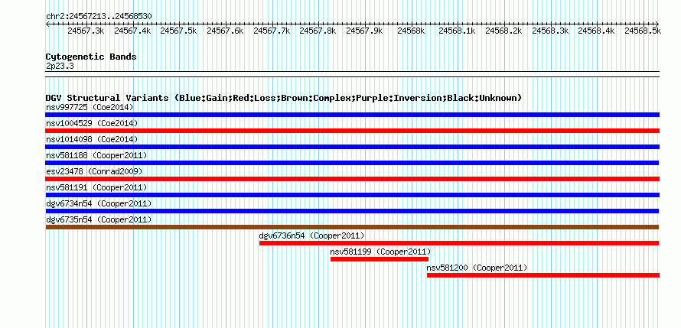Click the 24568.2k ruler tick label

pyautogui.click(x=503, y=31)
